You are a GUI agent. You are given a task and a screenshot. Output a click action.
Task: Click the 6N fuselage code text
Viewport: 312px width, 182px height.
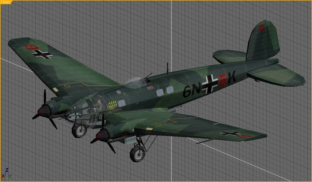point(191,90)
